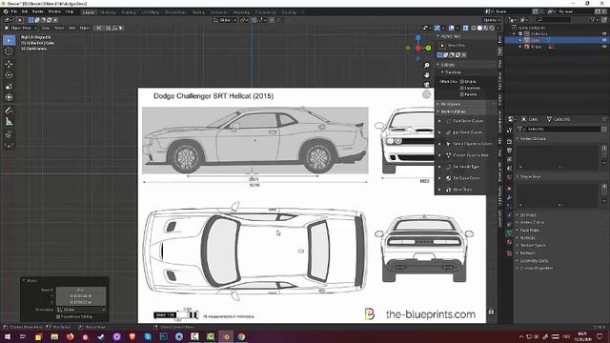The height and width of the screenshot is (343, 610).
Task: Open the File menu
Action: pos(14,11)
